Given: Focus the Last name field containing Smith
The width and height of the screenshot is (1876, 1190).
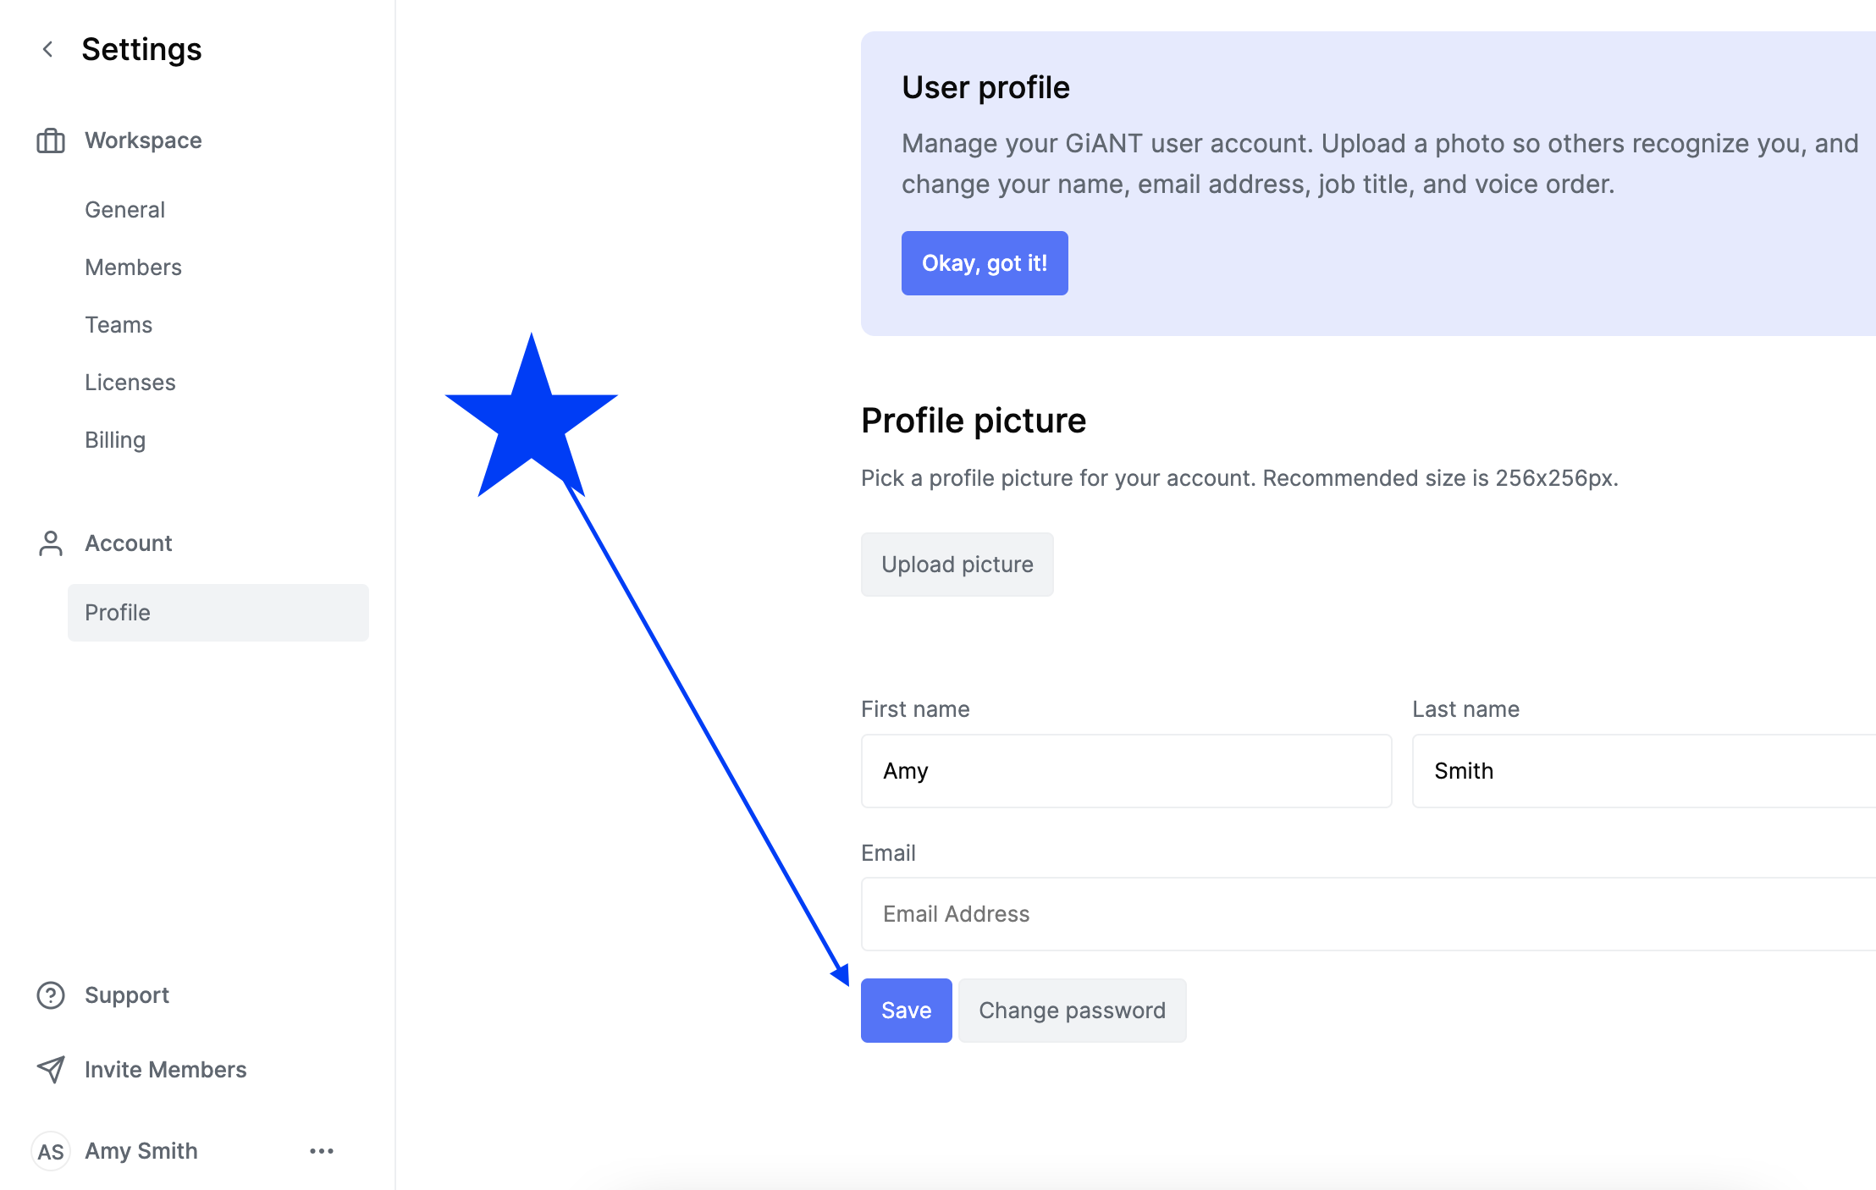Looking at the screenshot, I should [x=1644, y=771].
